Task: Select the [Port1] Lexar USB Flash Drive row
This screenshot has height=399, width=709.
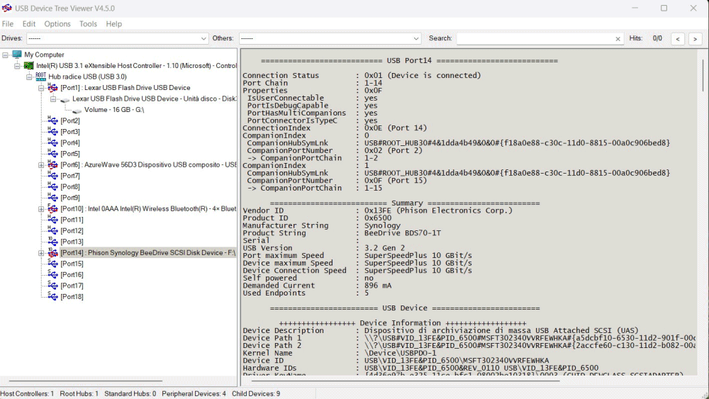Action: click(125, 88)
